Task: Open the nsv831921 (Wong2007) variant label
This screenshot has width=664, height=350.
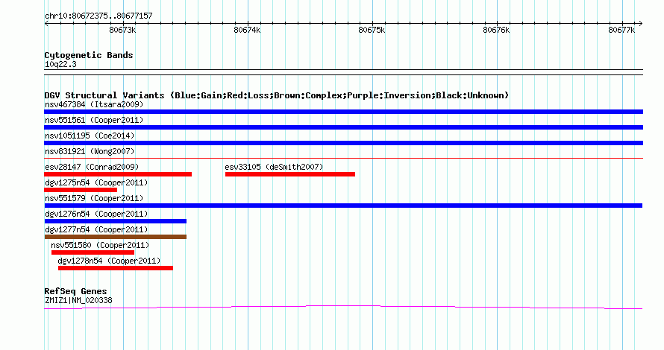Action: coord(90,151)
